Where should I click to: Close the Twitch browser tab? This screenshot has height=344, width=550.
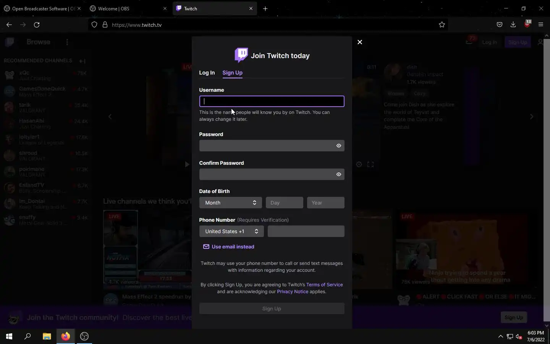point(251,8)
